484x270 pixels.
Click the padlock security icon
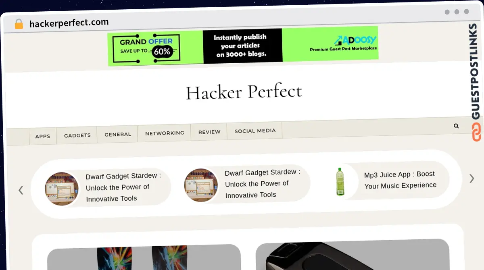[19, 24]
